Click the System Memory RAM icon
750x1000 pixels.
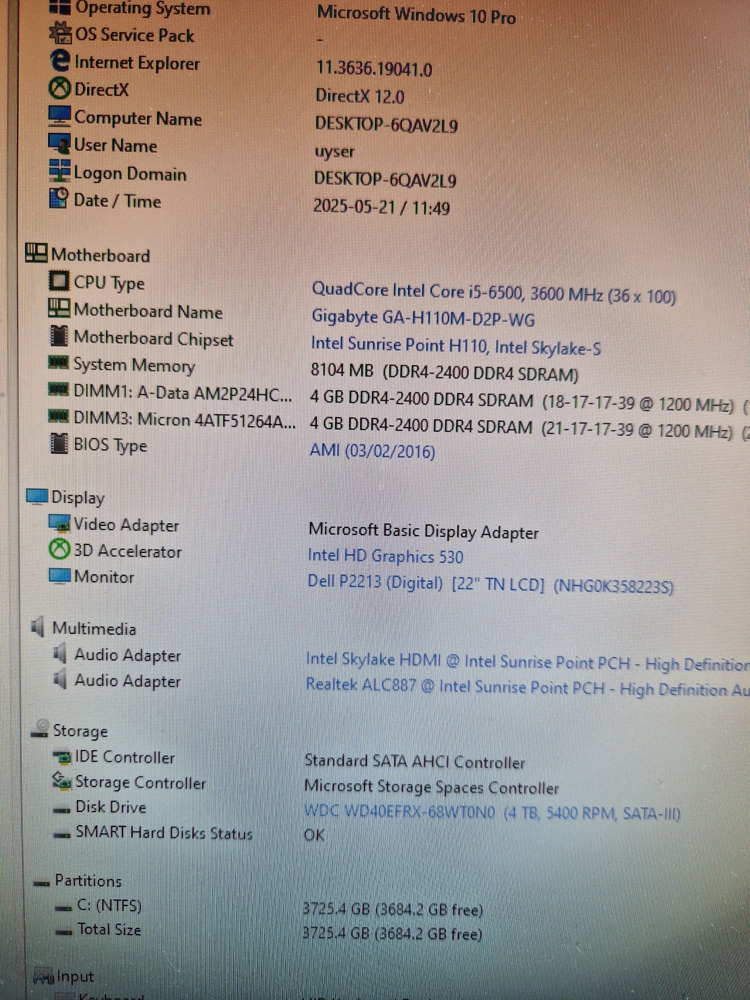(x=58, y=362)
